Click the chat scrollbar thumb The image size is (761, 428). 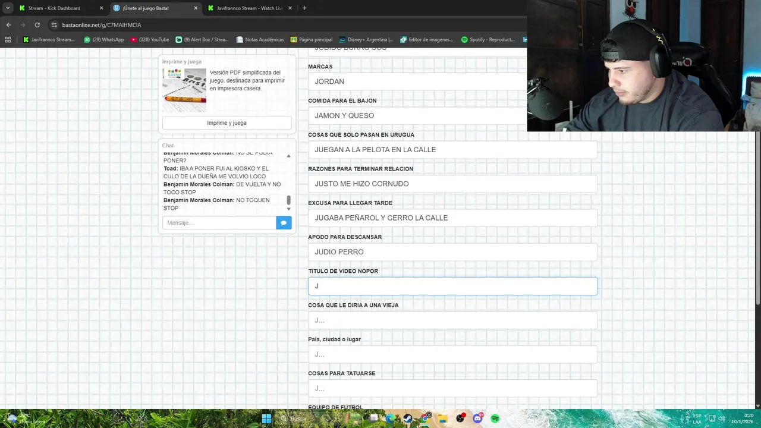[289, 200]
